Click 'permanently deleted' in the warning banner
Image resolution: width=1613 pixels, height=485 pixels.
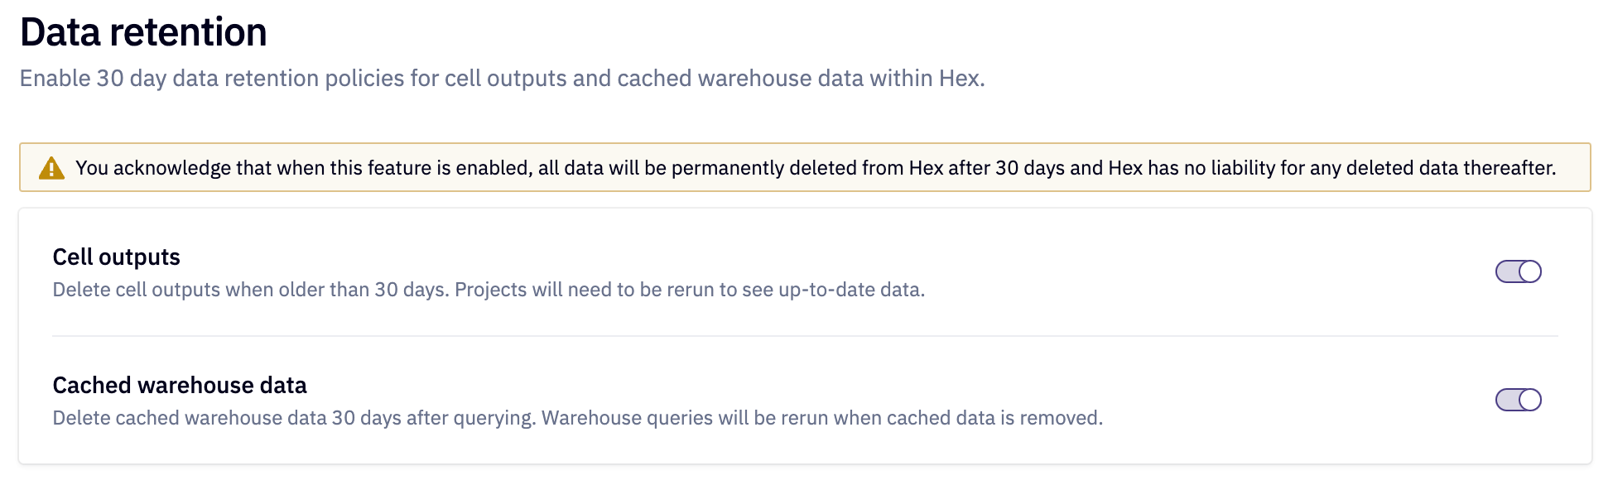coord(764,168)
